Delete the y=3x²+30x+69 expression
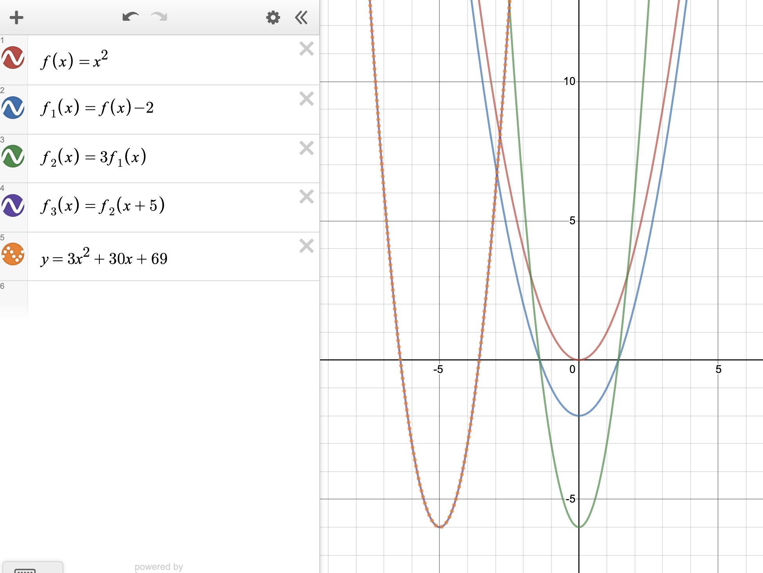The image size is (763, 573). pyautogui.click(x=306, y=246)
